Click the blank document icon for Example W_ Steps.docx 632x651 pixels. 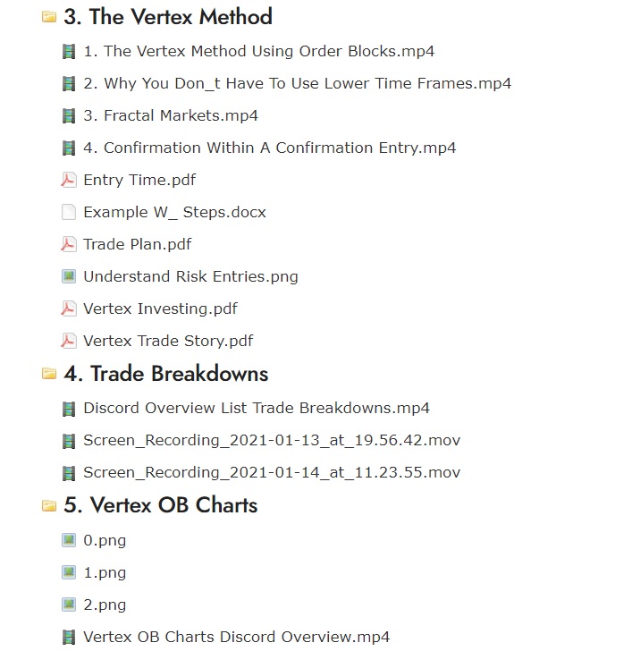coord(69,212)
